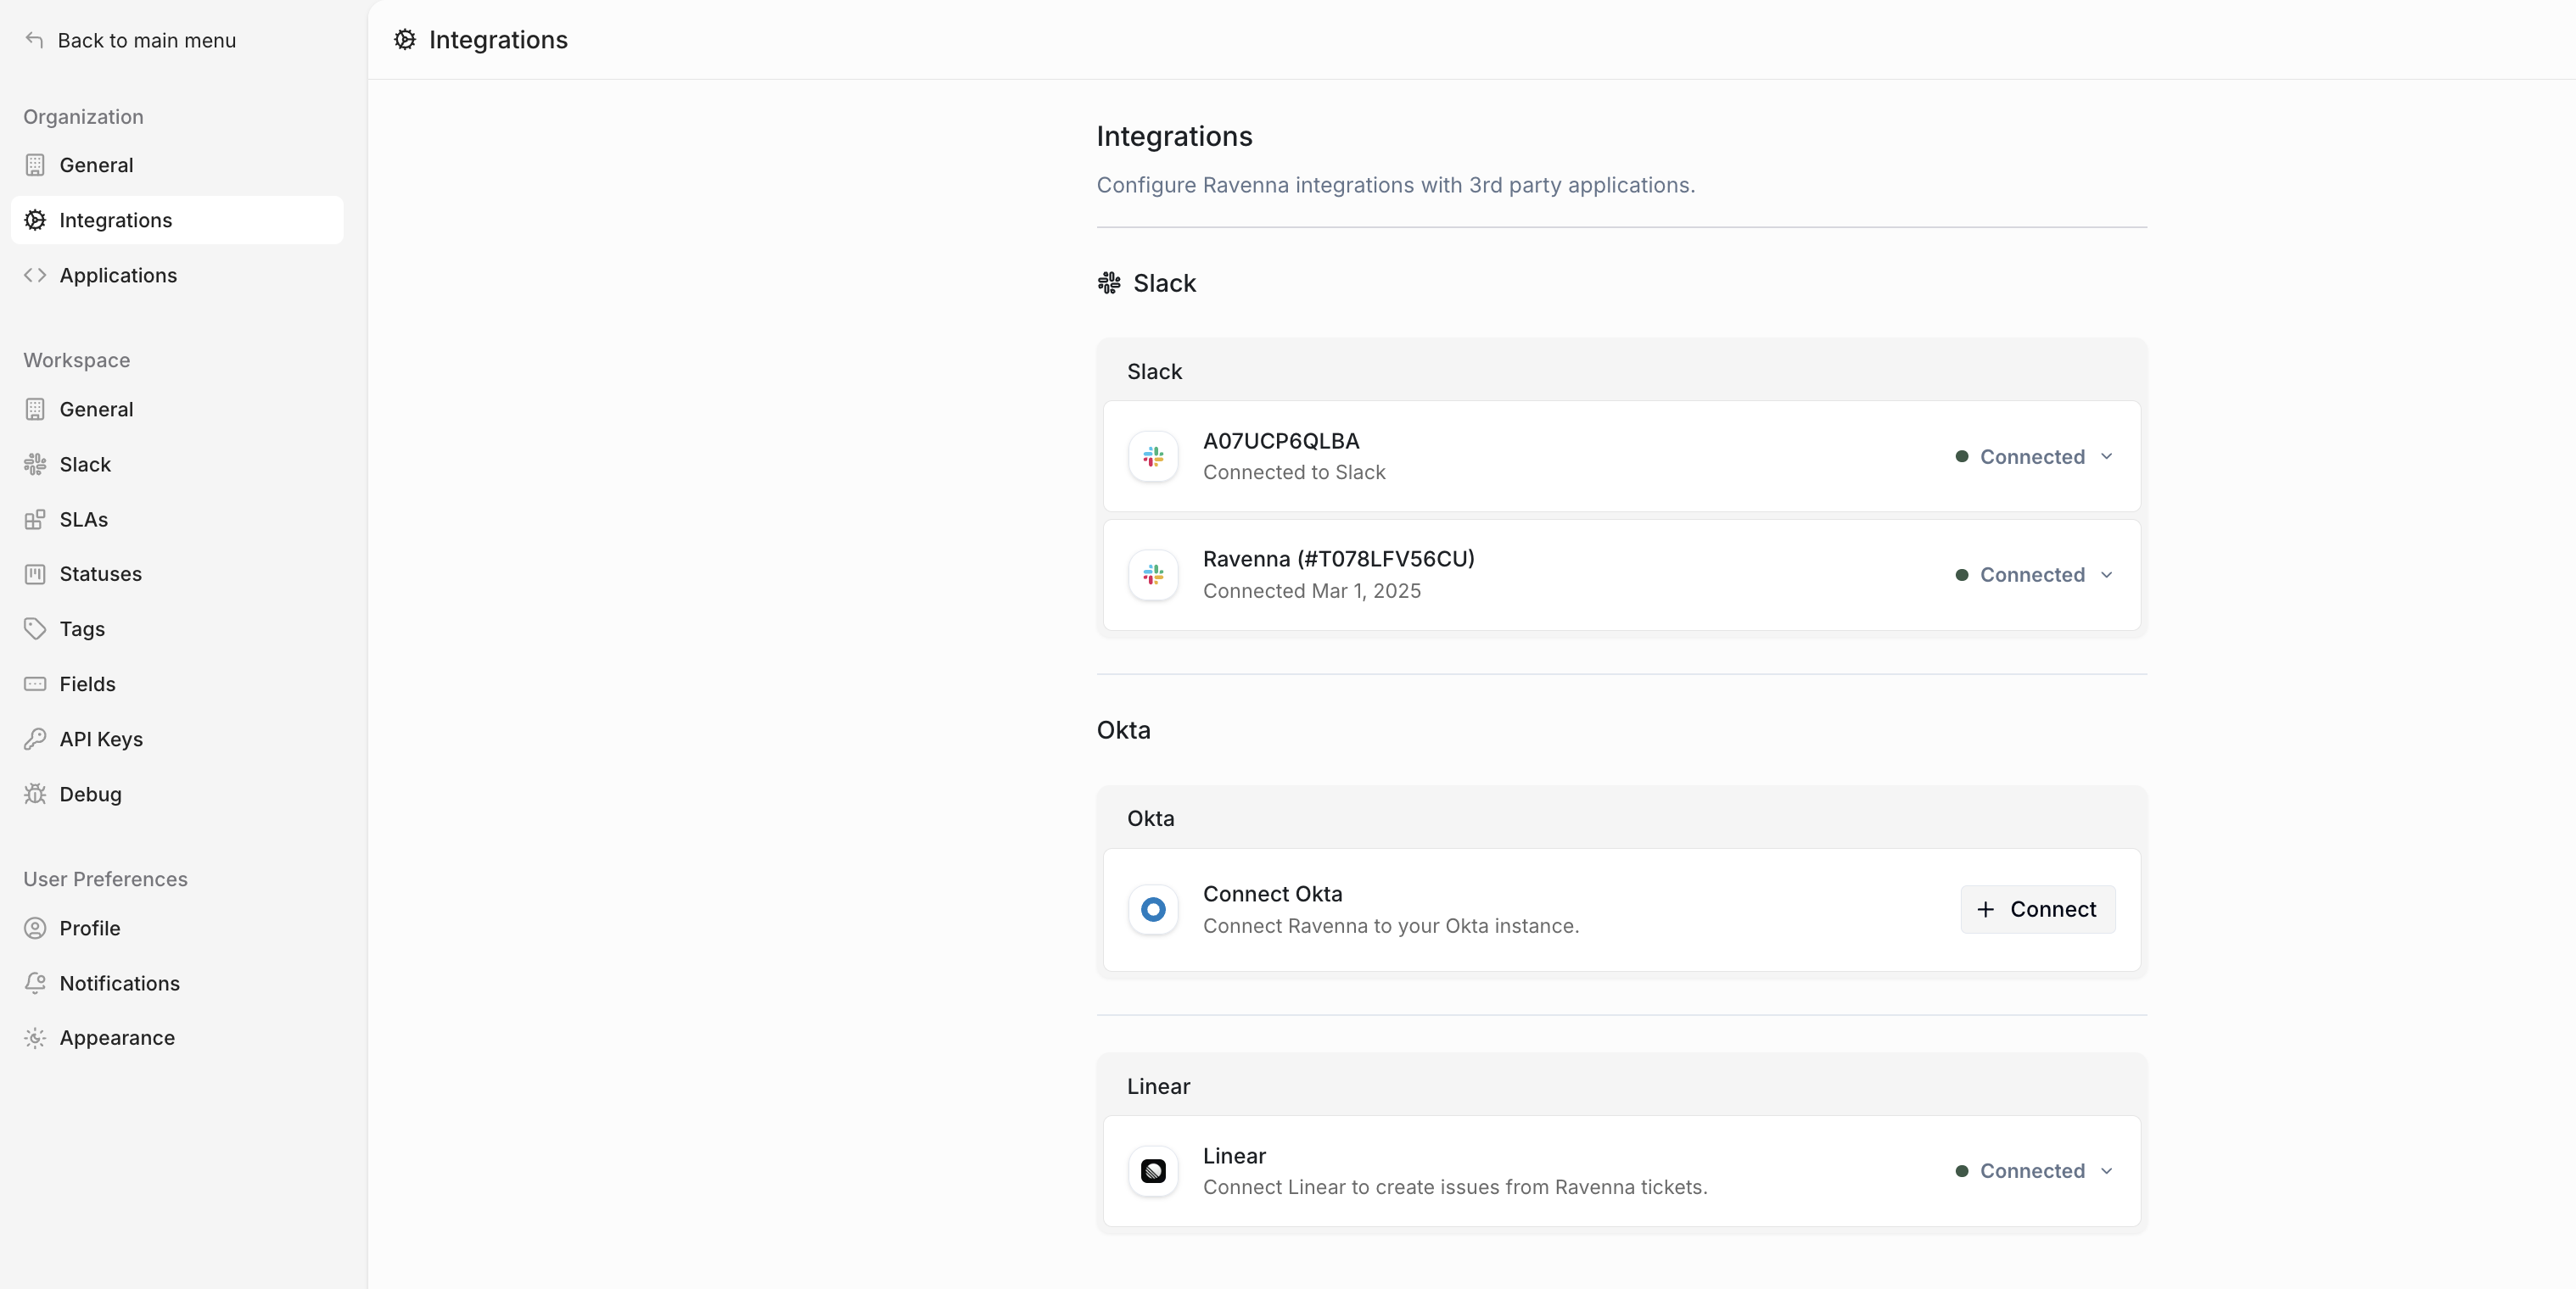Click the Okta section heading
This screenshot has width=2576, height=1289.
[x=1123, y=729]
